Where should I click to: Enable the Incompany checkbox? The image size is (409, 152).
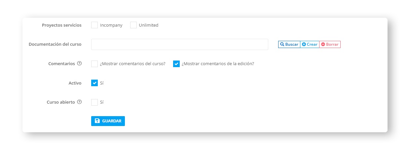click(x=94, y=25)
